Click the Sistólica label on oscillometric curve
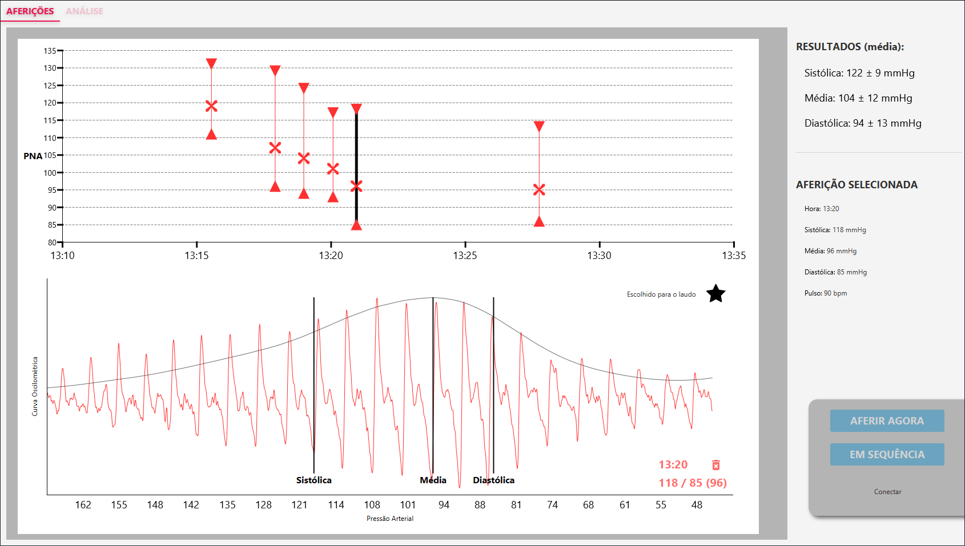The width and height of the screenshot is (965, 546). 313,480
